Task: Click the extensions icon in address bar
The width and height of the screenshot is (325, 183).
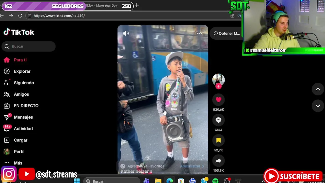Action: [232, 16]
